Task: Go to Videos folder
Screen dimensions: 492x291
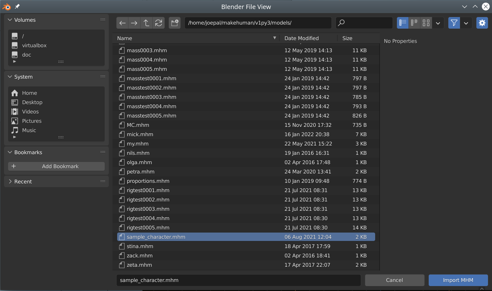Action: point(56,112)
